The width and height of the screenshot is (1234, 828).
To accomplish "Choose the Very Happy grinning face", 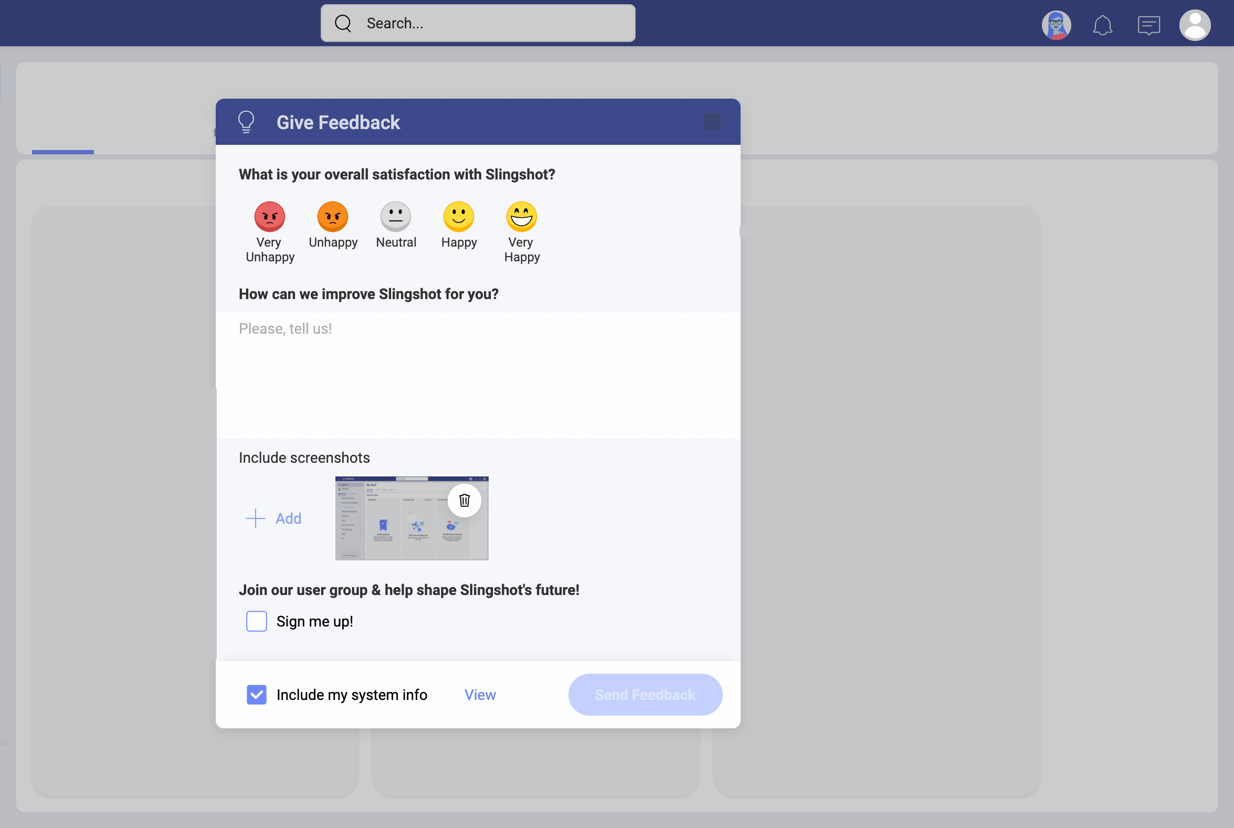I will 521,217.
